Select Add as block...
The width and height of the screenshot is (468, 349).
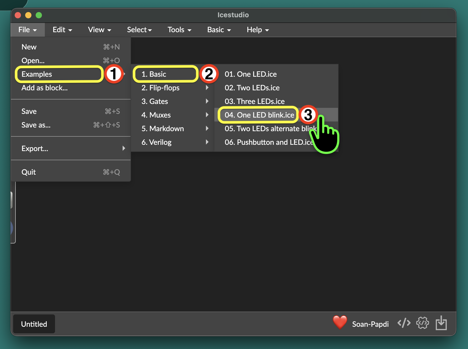pos(71,88)
